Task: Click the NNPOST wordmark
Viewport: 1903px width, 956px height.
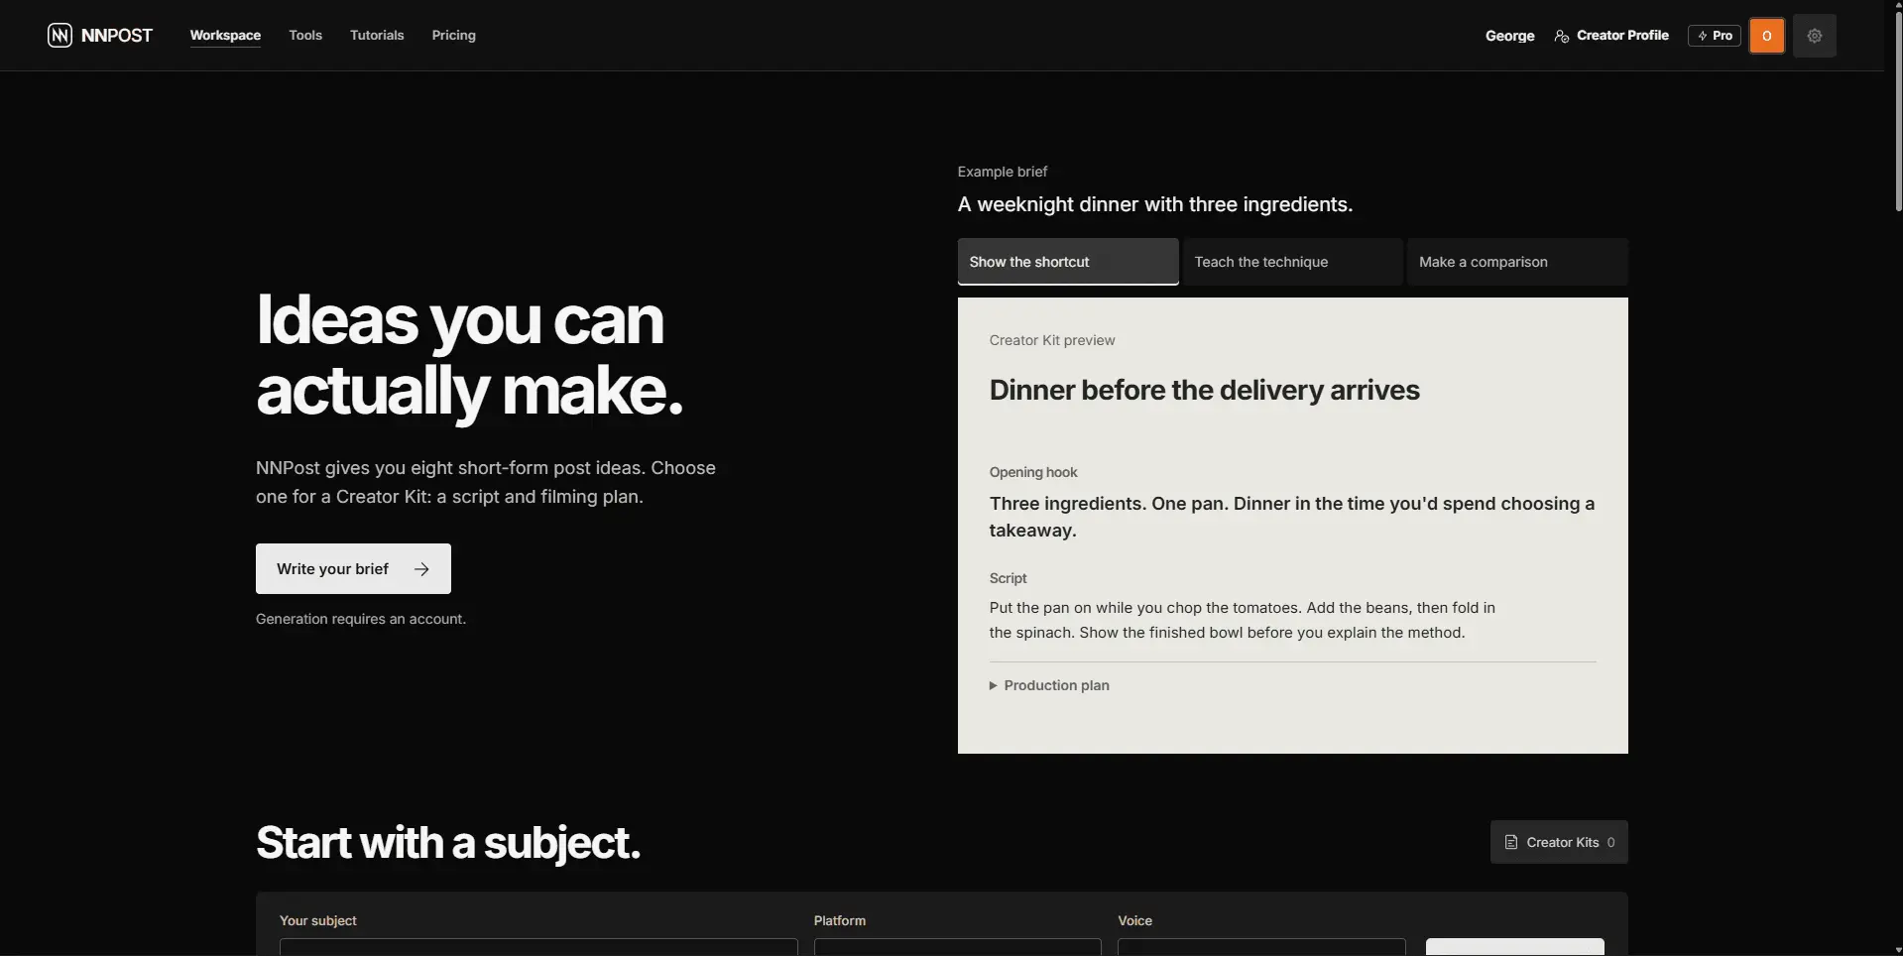Action: coord(117,36)
